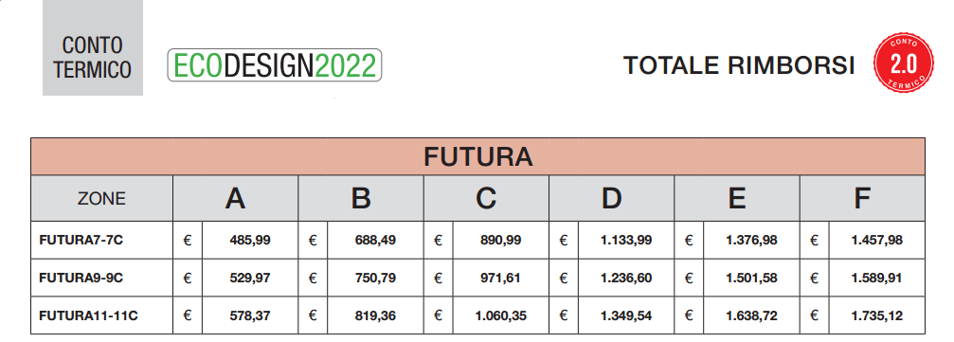Click the euro symbol beside 1.376,98
The height and width of the screenshot is (342, 954).
click(x=689, y=241)
